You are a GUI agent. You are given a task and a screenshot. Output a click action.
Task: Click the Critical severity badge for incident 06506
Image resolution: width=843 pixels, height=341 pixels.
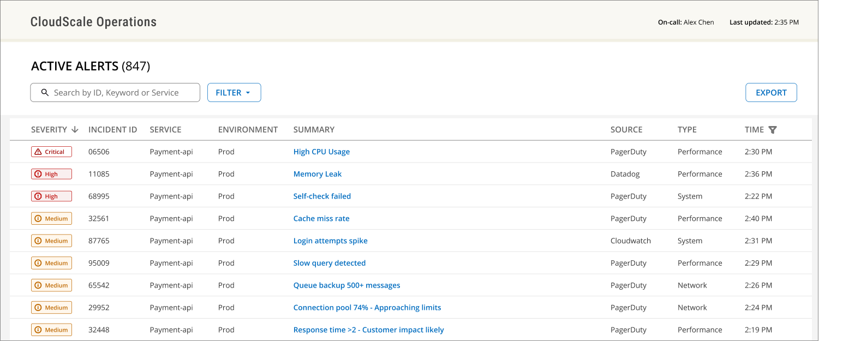51,152
